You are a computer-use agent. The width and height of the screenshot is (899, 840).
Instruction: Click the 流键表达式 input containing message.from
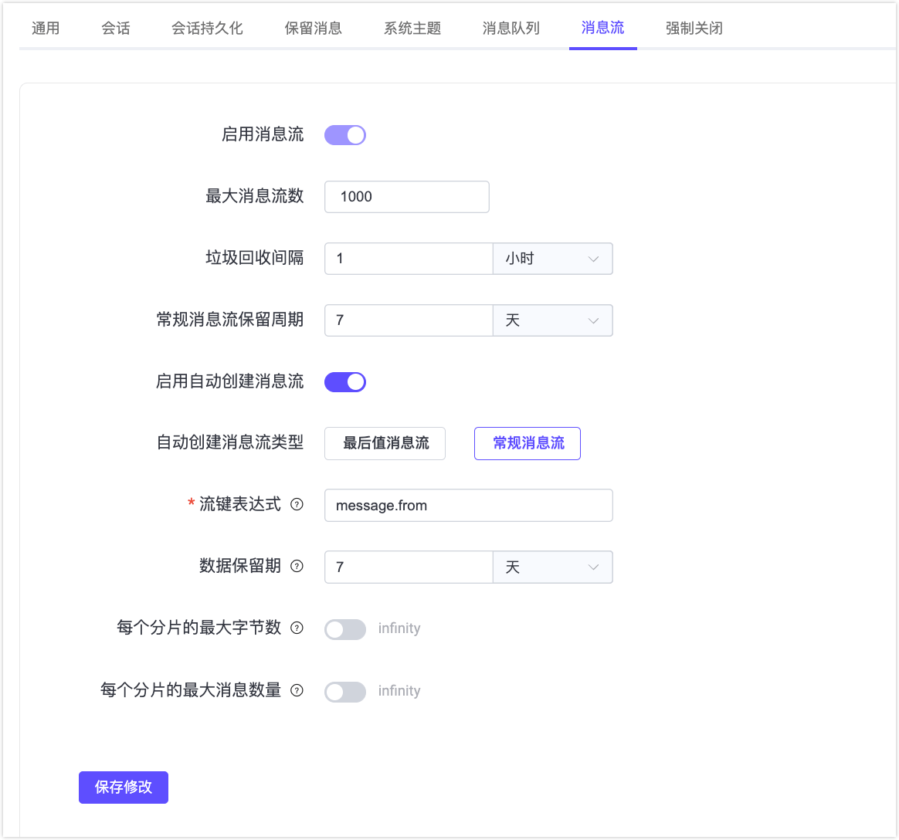click(468, 505)
